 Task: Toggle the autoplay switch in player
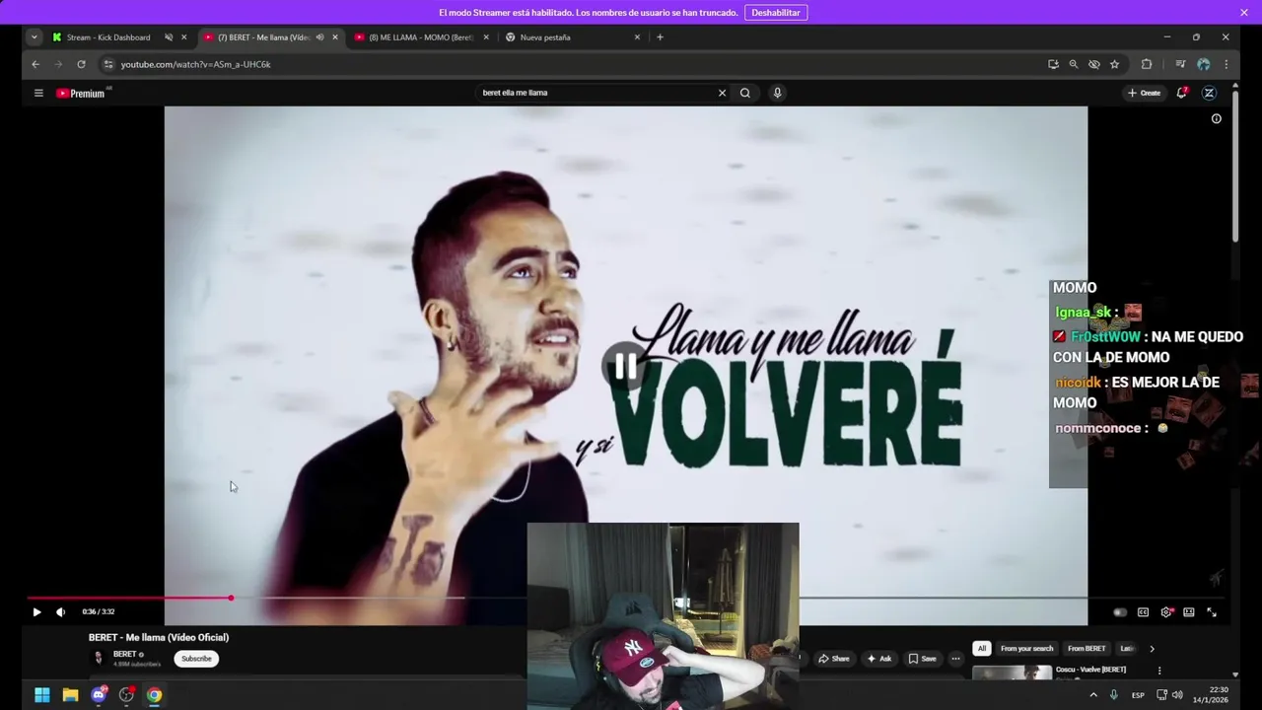[x=1119, y=612]
